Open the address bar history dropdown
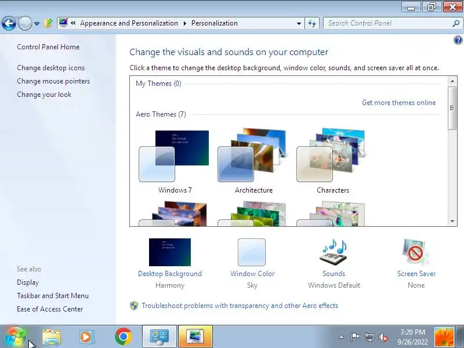This screenshot has width=464, height=348. 299,23
